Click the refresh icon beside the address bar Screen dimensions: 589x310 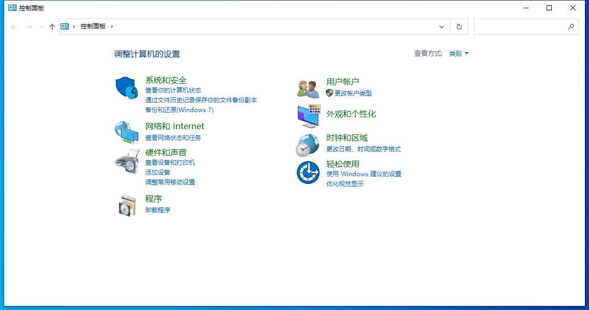coord(458,26)
